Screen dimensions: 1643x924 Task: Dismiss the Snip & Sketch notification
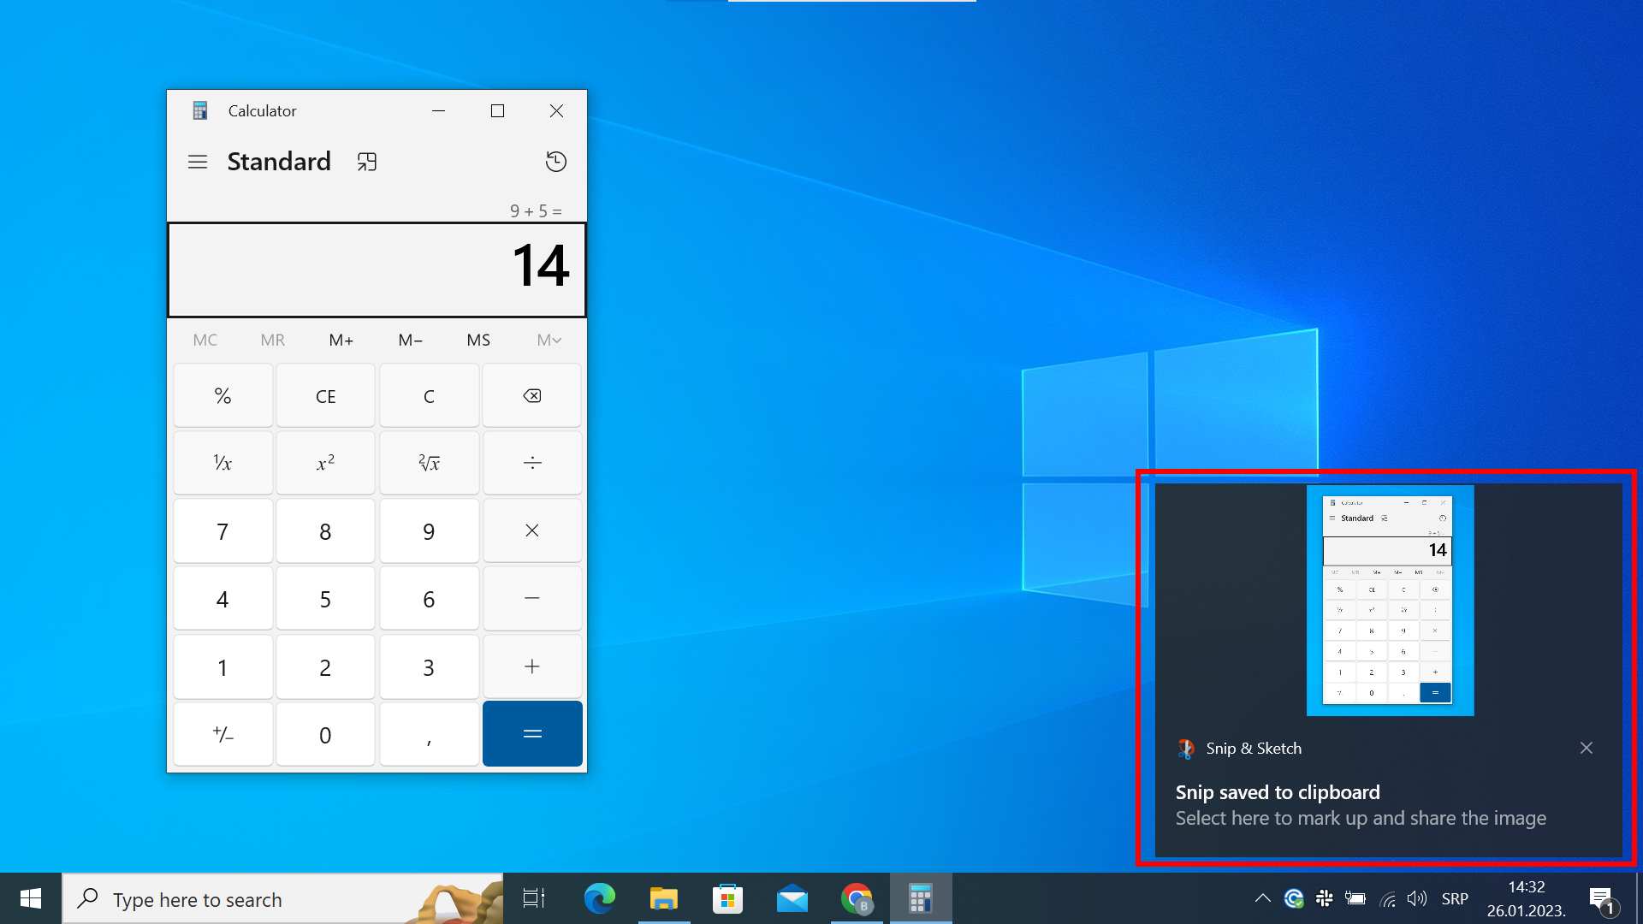(x=1587, y=748)
